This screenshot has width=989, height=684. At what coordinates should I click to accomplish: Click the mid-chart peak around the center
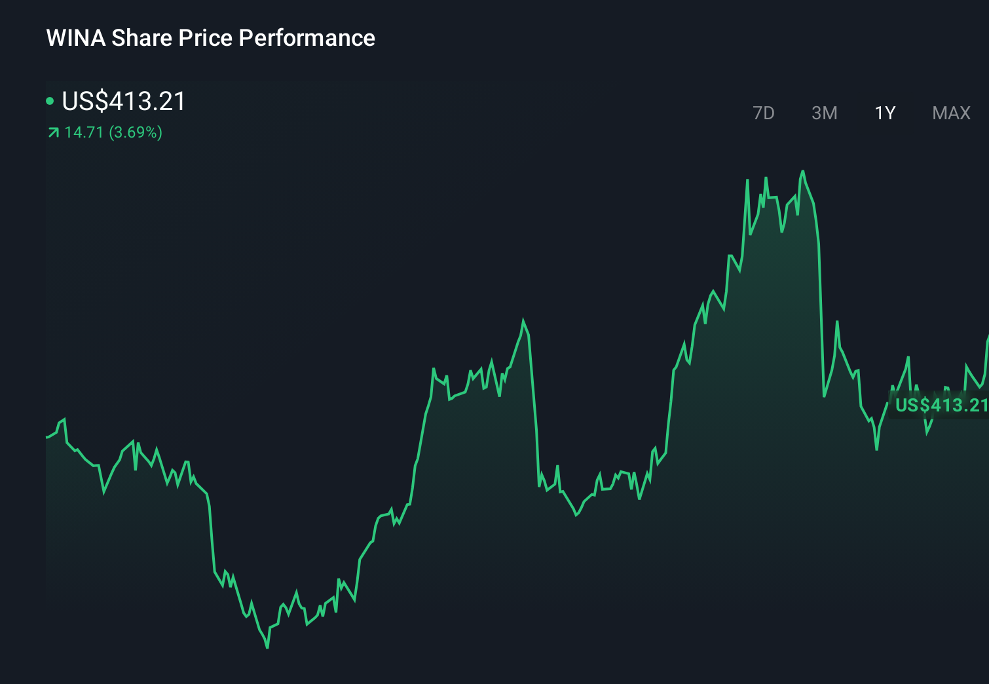(524, 319)
